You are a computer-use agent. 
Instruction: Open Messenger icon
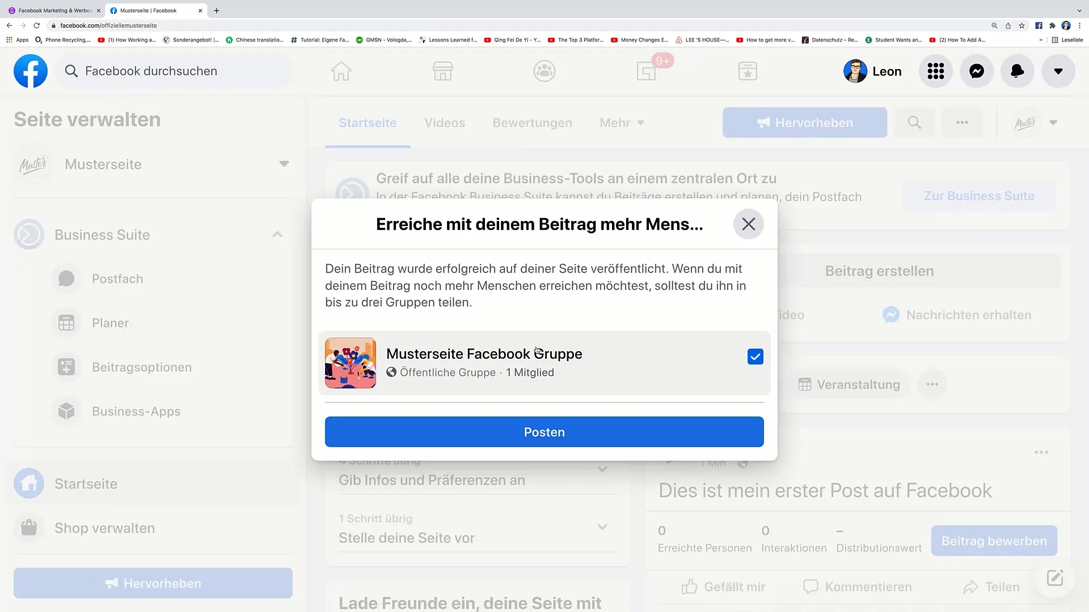tap(977, 71)
